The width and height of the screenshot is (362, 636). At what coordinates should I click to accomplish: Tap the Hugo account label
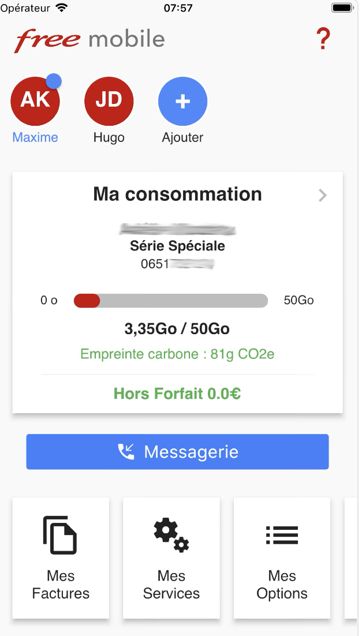tap(109, 137)
